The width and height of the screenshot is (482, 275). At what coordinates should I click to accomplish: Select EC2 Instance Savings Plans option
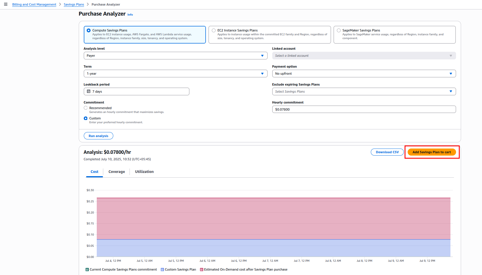tap(214, 31)
